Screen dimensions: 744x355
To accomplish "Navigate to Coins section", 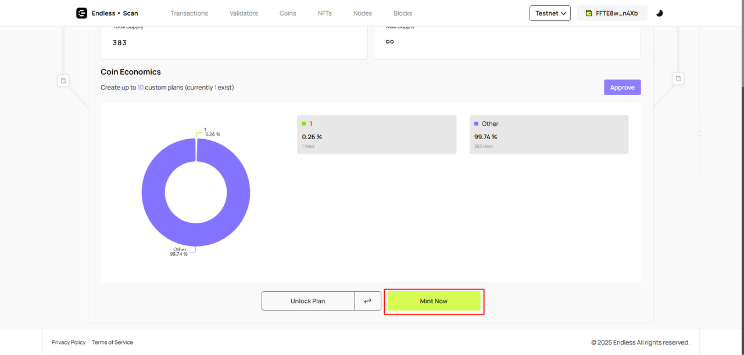I will [x=288, y=13].
